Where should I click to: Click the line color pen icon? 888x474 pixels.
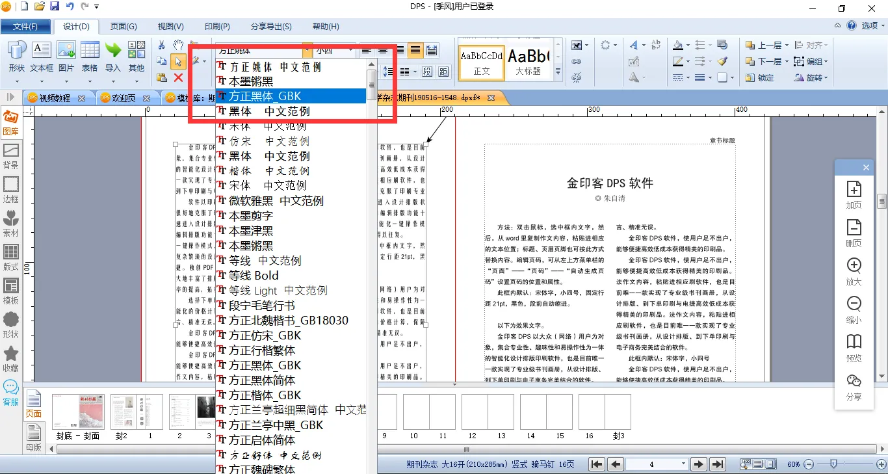tap(678, 62)
